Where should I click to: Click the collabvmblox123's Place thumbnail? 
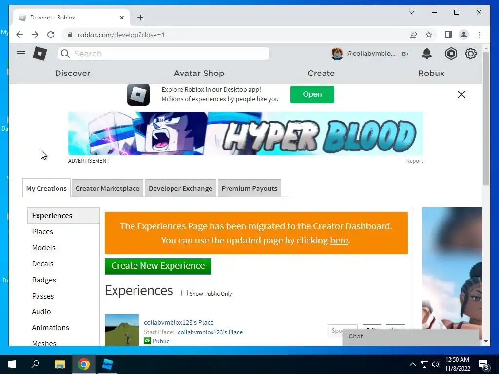pos(121,330)
